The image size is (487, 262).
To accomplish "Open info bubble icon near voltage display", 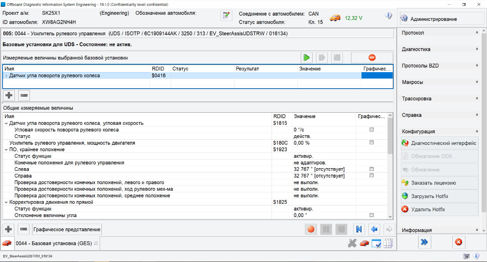I will [x=389, y=16].
